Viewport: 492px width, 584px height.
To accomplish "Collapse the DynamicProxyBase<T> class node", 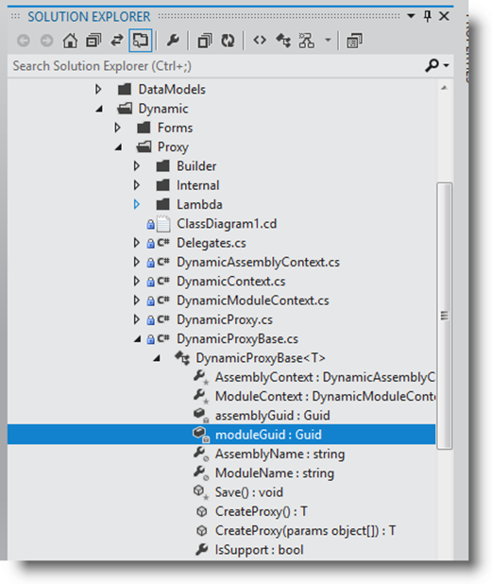I will [157, 359].
